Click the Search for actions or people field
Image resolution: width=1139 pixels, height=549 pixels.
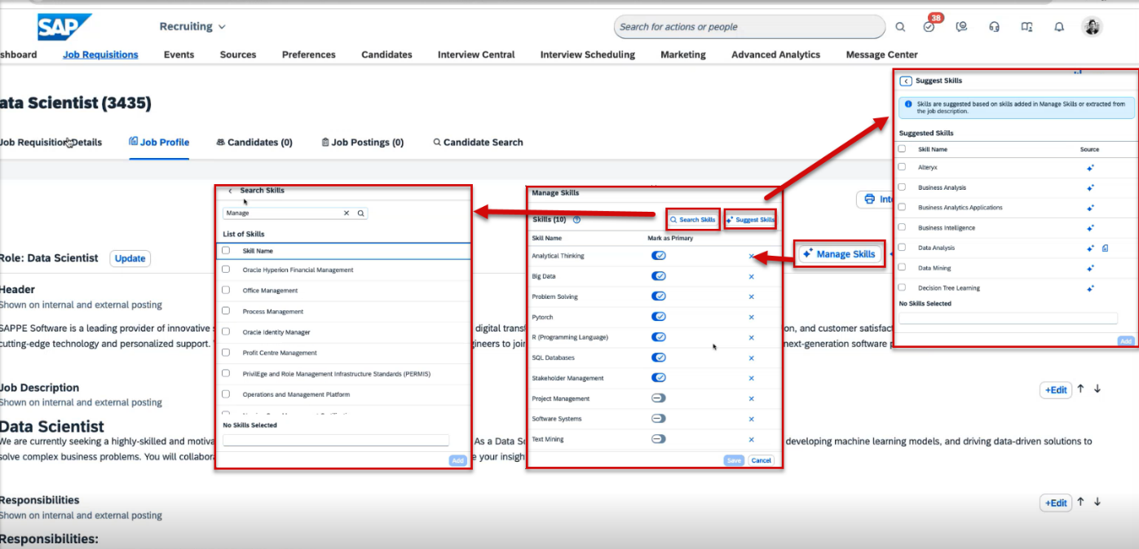[748, 27]
